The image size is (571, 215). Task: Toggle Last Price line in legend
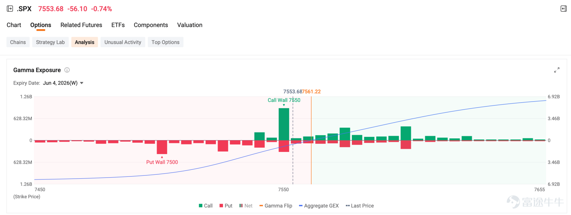point(360,206)
